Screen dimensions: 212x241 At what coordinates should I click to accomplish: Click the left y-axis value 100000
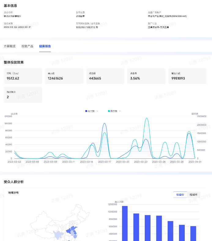coord(8,124)
